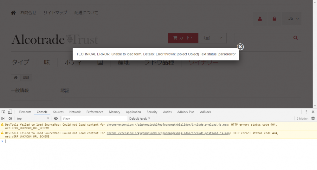Click the Alcotrade Trust logo

pyautogui.click(x=55, y=39)
